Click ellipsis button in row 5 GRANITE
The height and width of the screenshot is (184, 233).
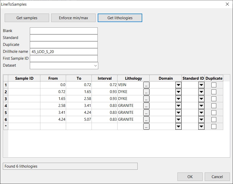pos(146,113)
